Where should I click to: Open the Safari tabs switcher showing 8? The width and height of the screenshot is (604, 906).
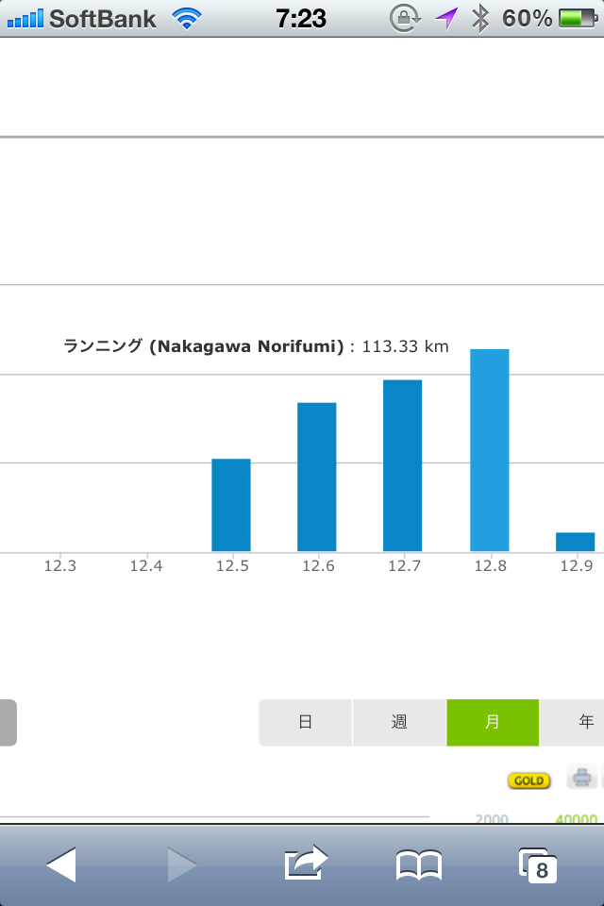tap(538, 865)
